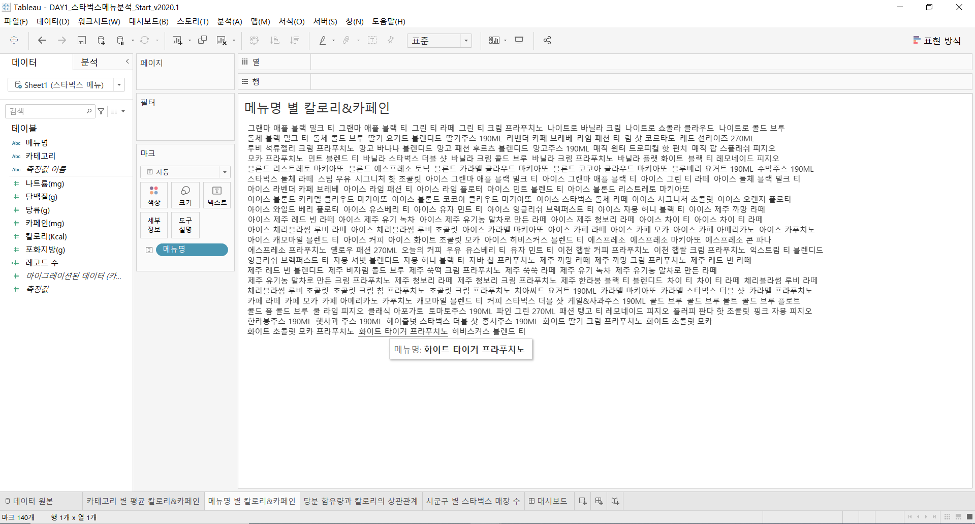Expand the Show/Hide Cards dropdown arrow
Viewport: 975px width, 524px height.
505,41
